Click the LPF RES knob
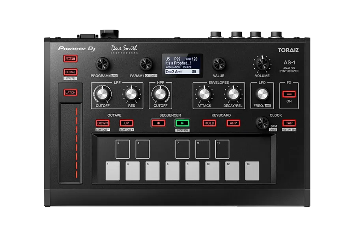 pos(131,94)
